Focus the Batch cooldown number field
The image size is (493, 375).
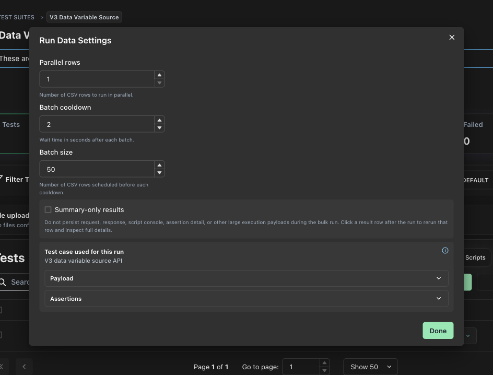[x=97, y=124]
